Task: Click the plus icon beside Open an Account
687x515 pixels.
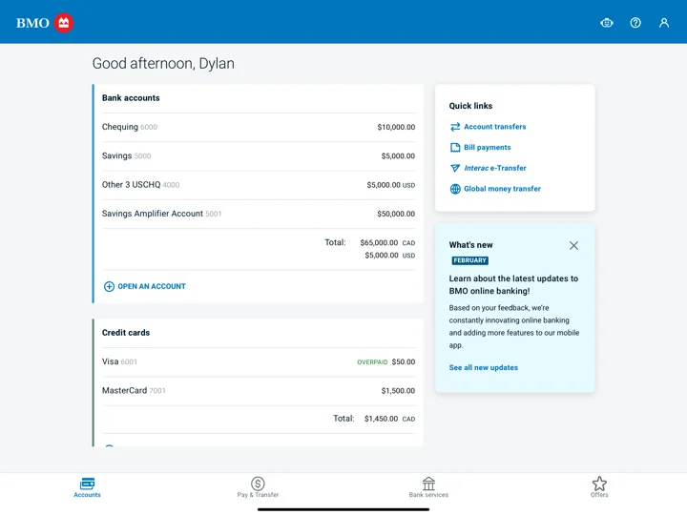Action: coord(109,286)
